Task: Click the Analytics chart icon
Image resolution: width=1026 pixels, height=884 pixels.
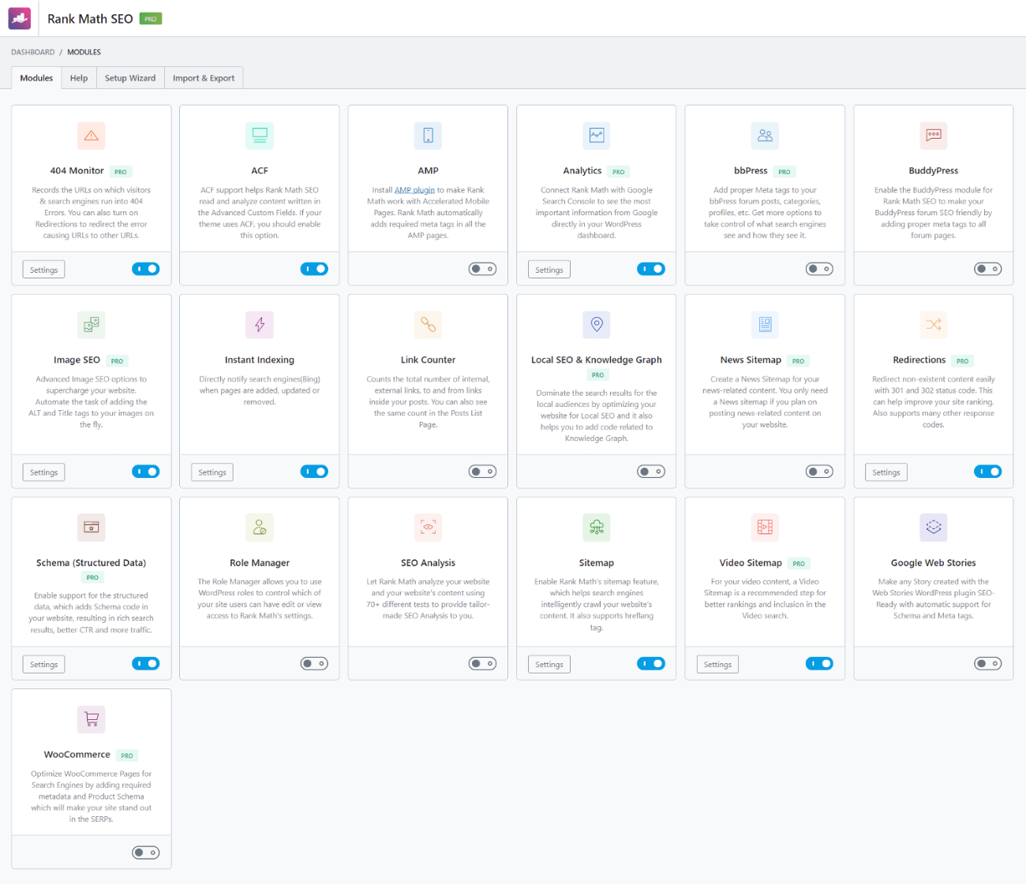Action: pos(597,136)
